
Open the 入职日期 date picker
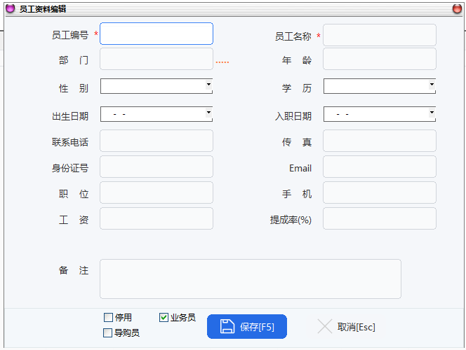432,113
